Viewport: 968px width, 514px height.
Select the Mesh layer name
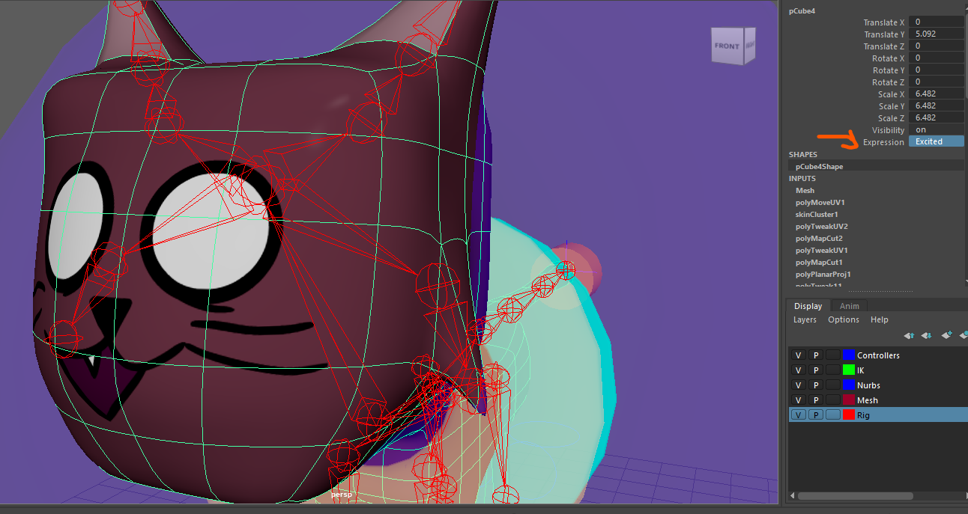coord(868,400)
